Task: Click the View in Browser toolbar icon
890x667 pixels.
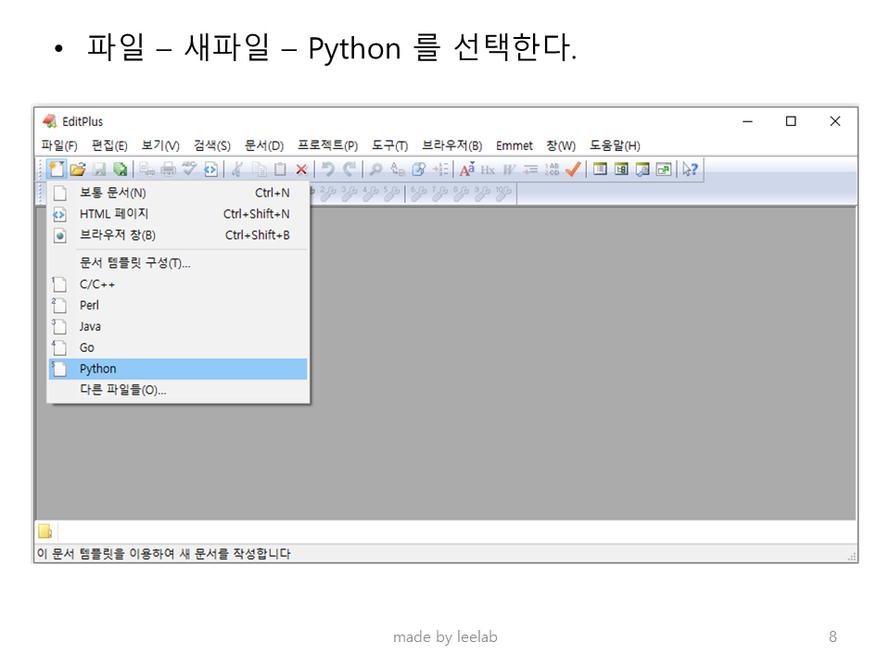Action: (x=210, y=169)
